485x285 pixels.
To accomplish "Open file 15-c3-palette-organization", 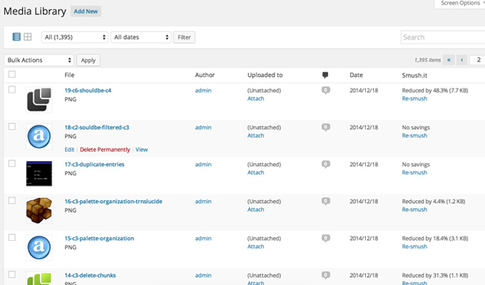I will [x=99, y=238].
